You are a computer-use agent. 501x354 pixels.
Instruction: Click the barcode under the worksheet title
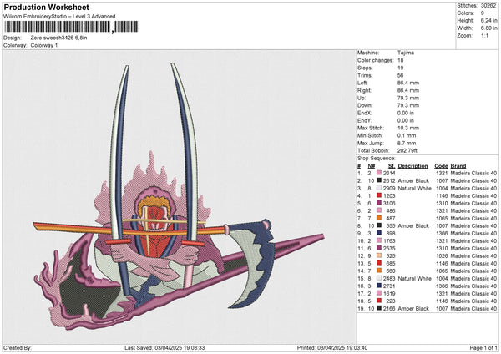coord(71,27)
